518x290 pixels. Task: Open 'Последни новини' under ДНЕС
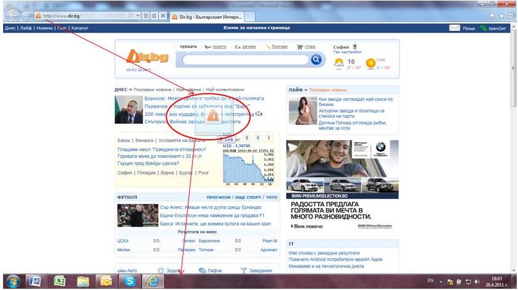(152, 89)
